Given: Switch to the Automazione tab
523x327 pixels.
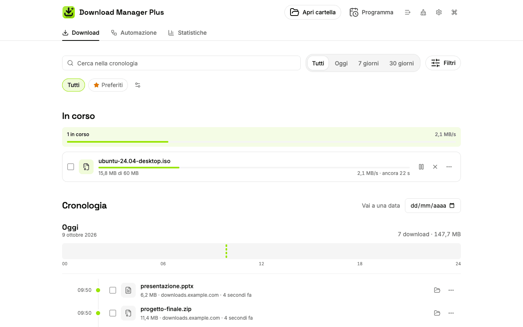Looking at the screenshot, I should coord(134,33).
